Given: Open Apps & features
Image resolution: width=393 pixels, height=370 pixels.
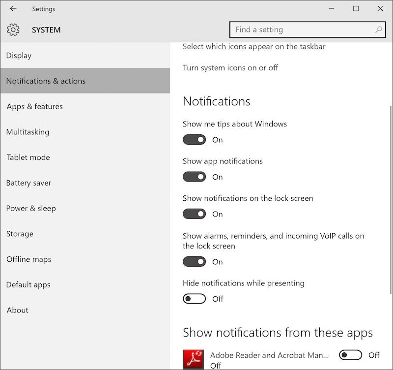Looking at the screenshot, I should tap(85, 106).
